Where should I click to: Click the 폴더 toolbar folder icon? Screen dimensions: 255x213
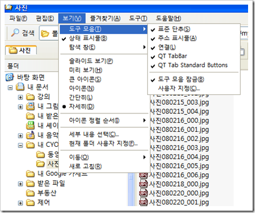tap(45, 34)
